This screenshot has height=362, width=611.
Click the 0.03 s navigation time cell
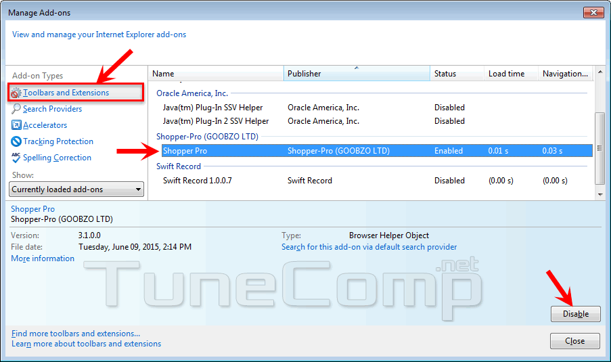(x=552, y=151)
